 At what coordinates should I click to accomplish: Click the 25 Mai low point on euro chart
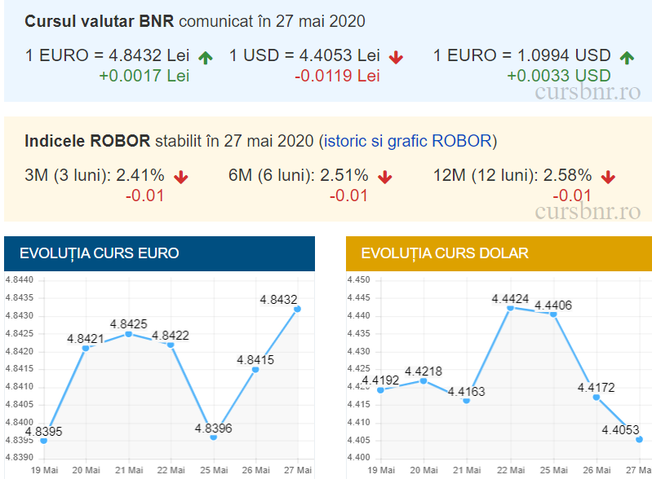click(214, 437)
